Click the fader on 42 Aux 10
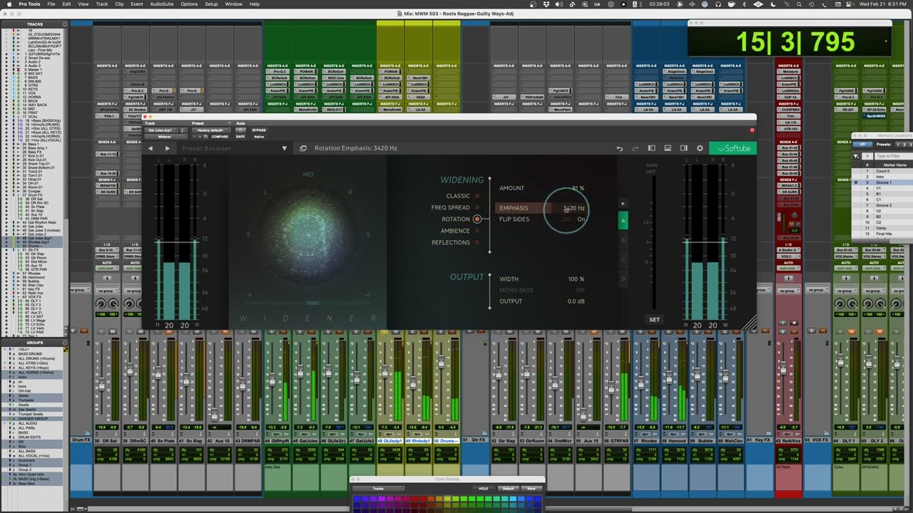The image size is (913, 513). tap(214, 415)
